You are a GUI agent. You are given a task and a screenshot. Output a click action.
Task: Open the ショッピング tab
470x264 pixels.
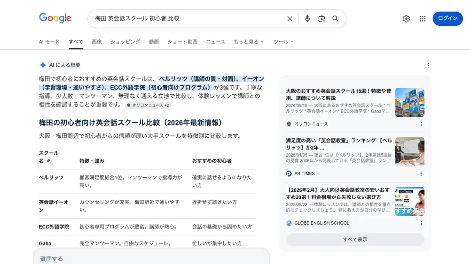[125, 42]
